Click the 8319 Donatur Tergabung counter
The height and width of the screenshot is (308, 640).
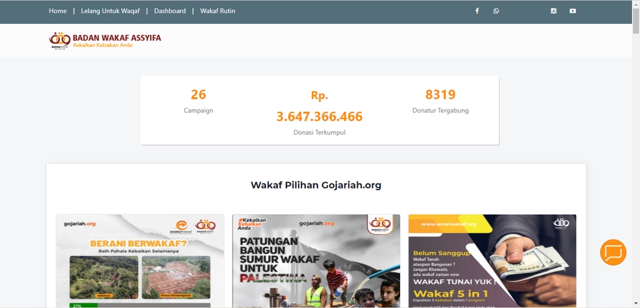[441, 101]
